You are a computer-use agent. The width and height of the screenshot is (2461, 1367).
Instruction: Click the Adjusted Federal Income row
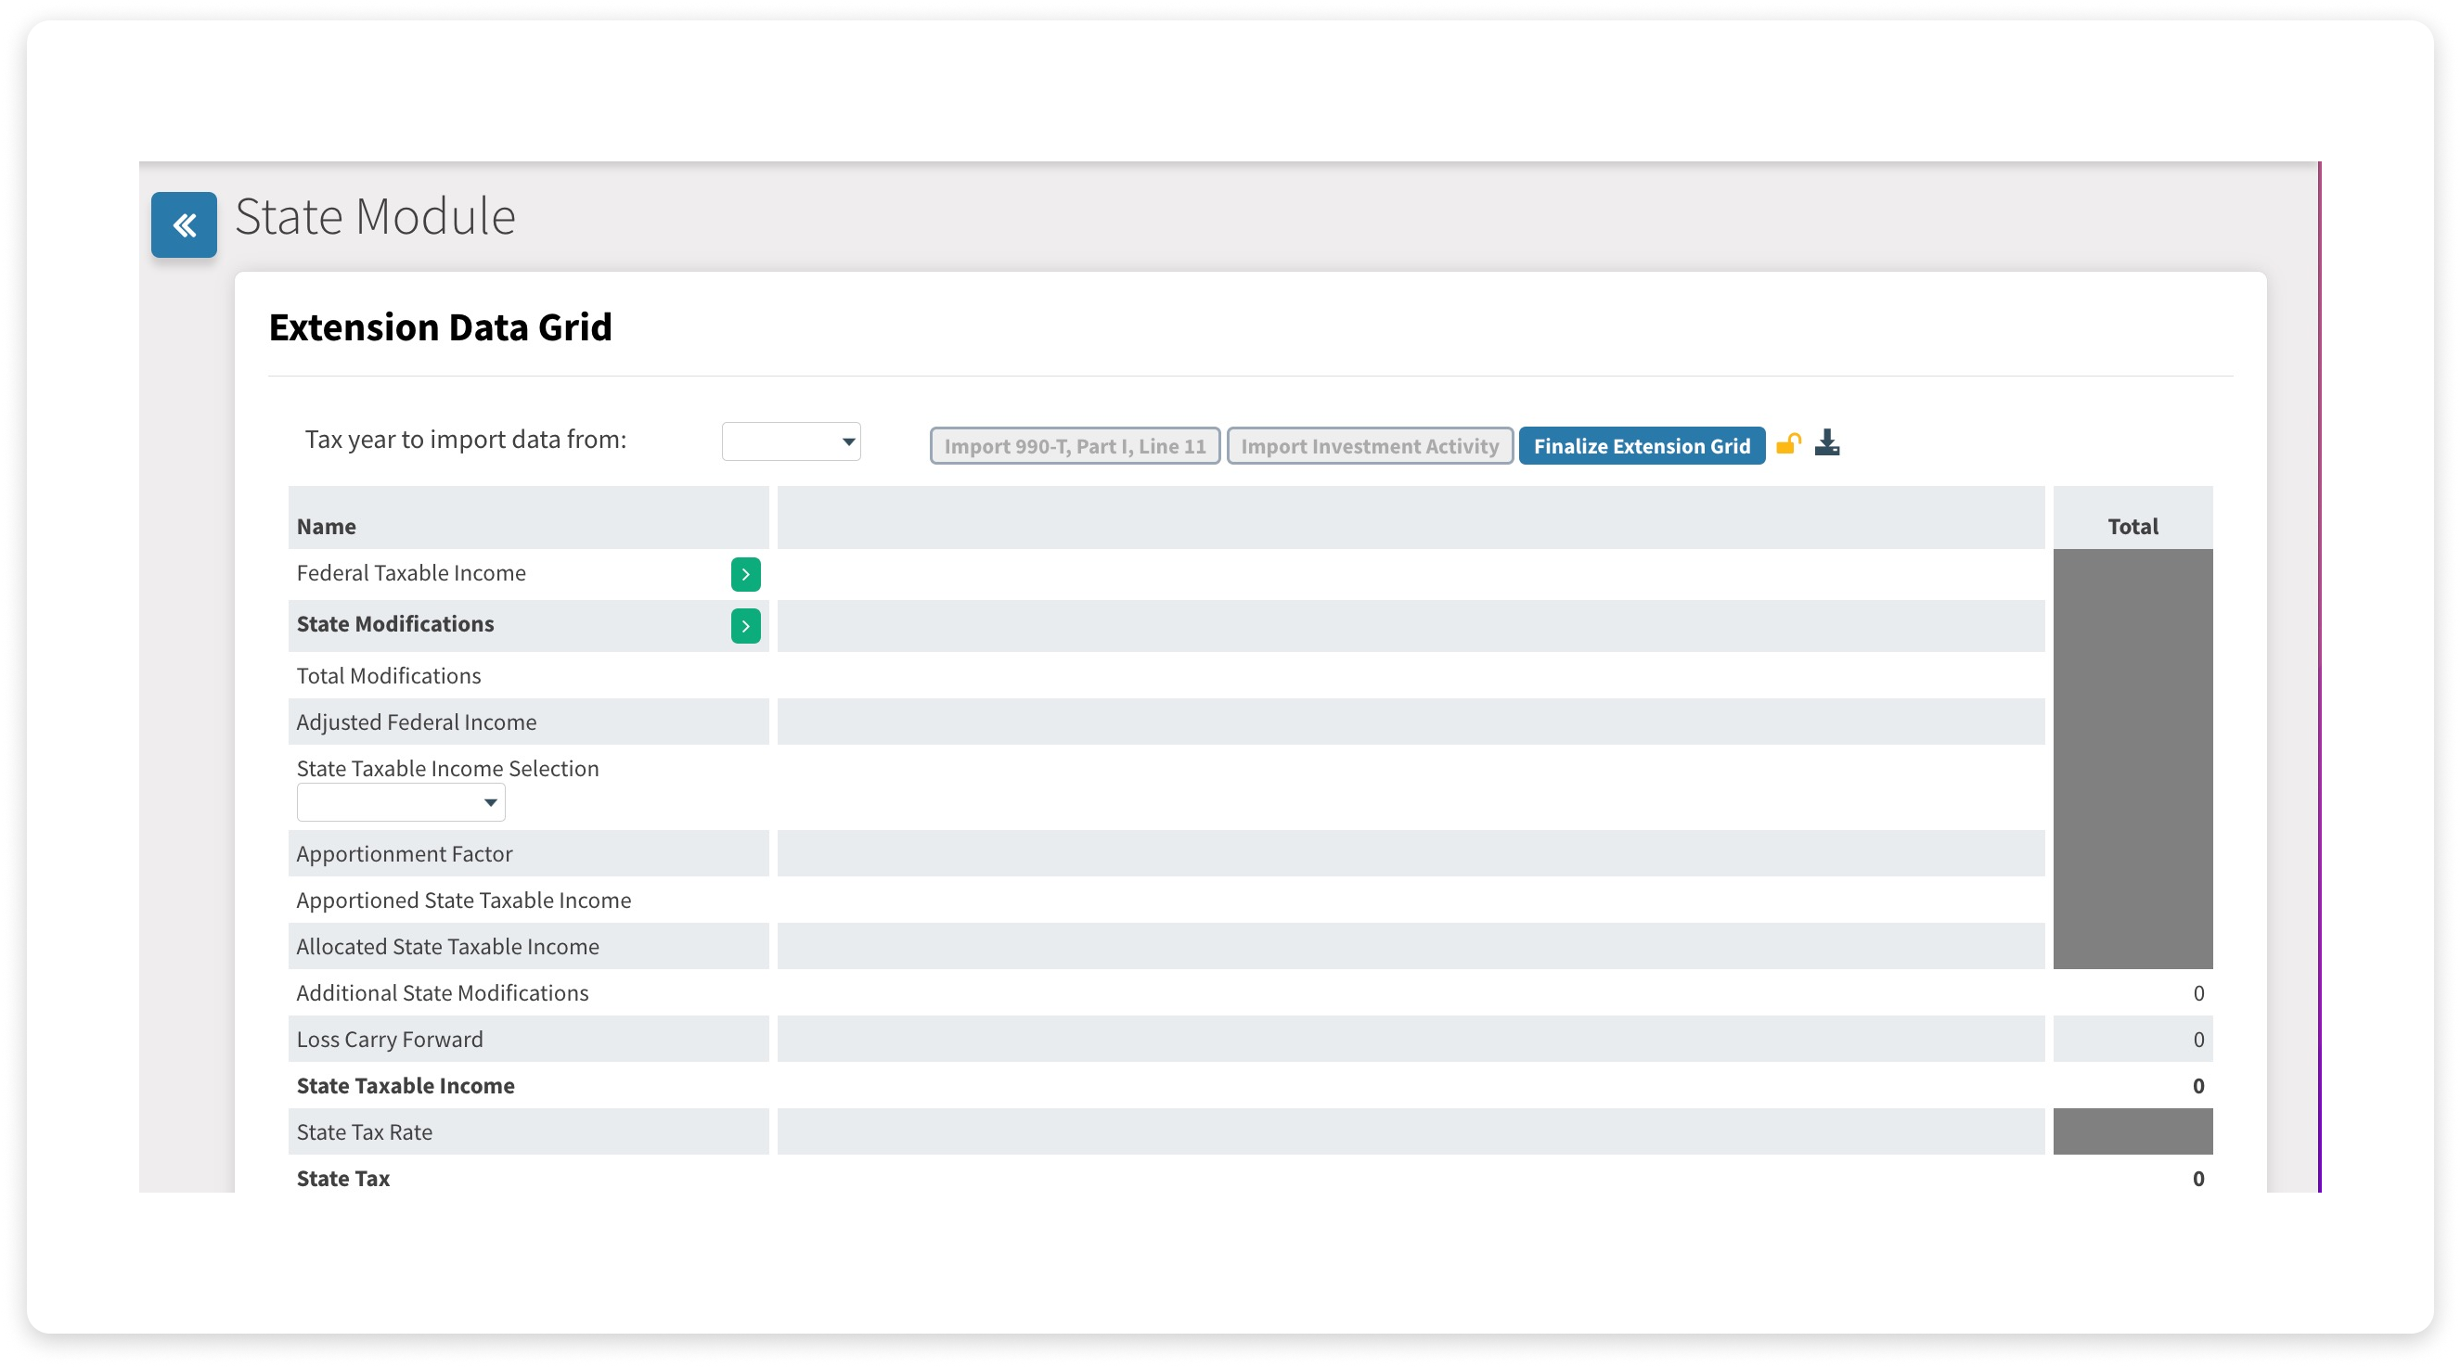click(x=417, y=722)
